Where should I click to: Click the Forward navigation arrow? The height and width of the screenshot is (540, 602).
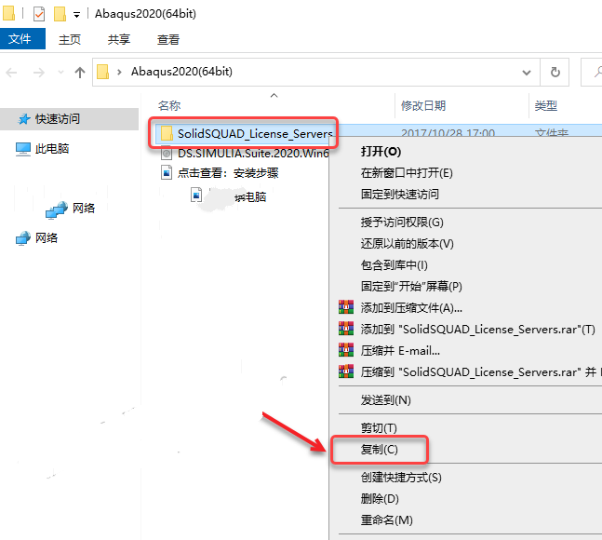coord(39,73)
